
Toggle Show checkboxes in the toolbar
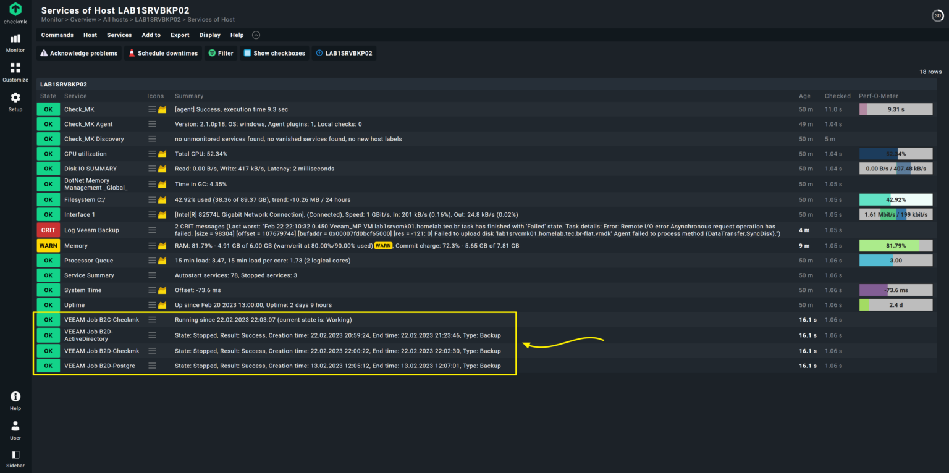[x=274, y=53]
